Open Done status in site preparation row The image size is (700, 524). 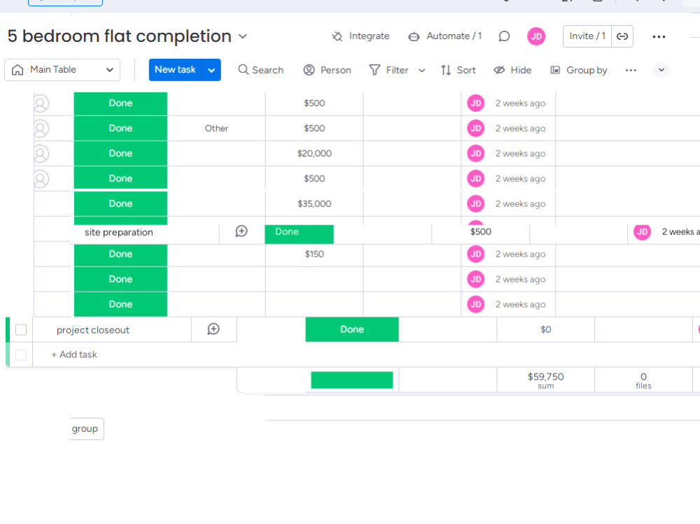click(299, 234)
